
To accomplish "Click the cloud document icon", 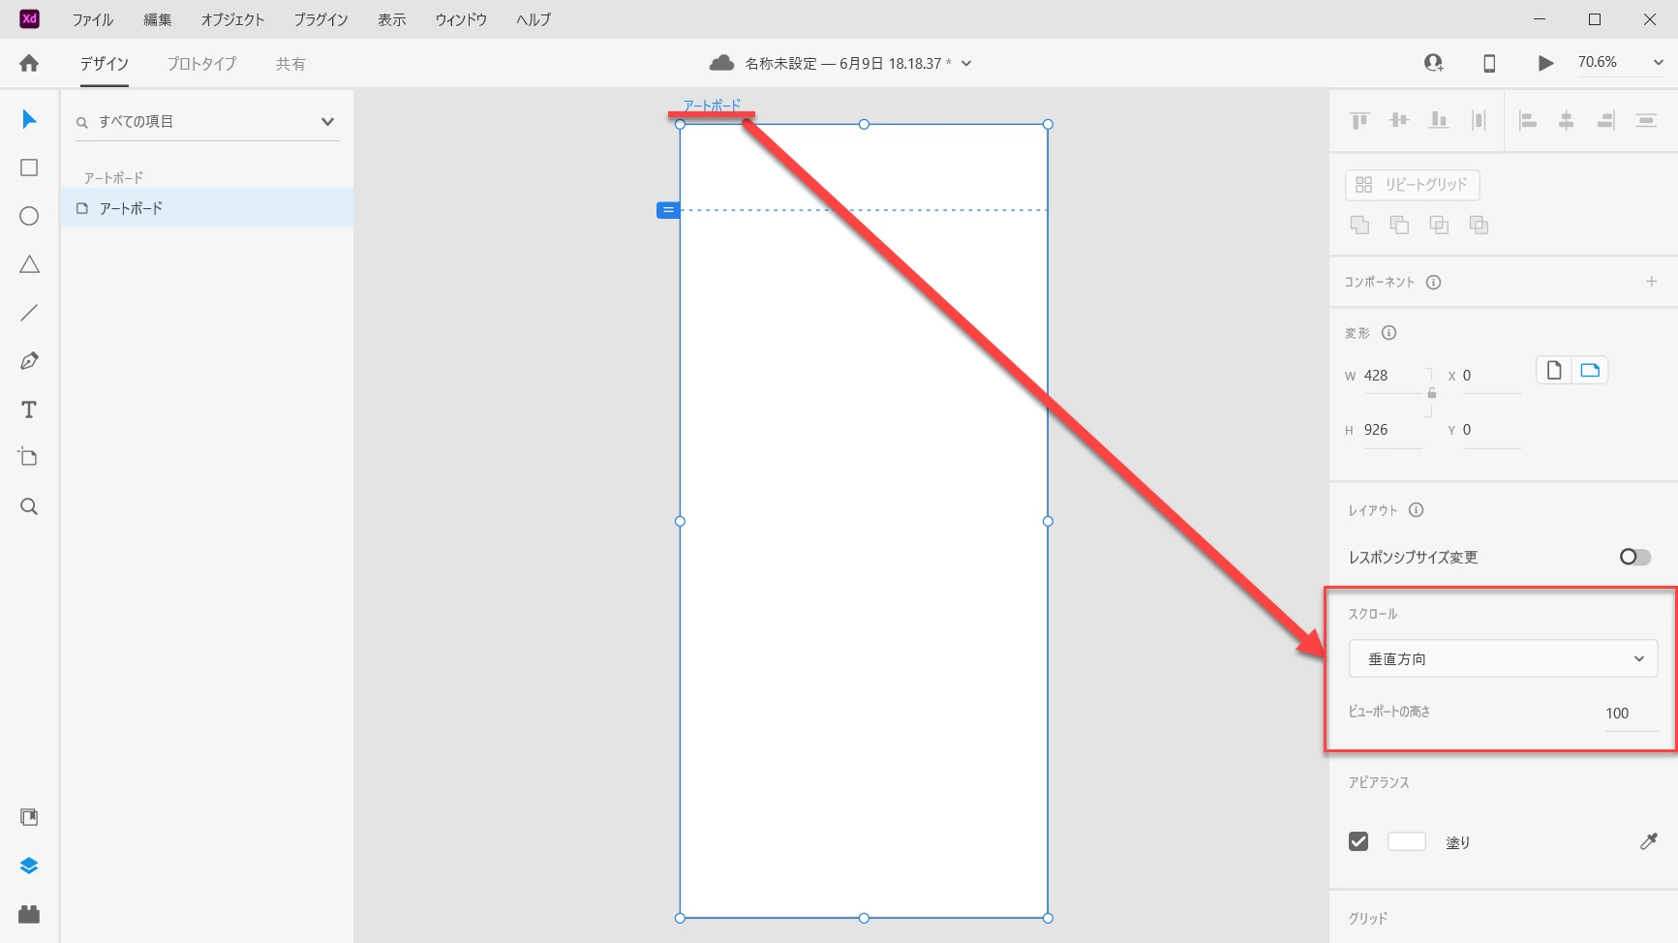I will pyautogui.click(x=721, y=63).
